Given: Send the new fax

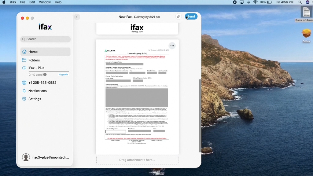Looking at the screenshot, I should [x=191, y=16].
